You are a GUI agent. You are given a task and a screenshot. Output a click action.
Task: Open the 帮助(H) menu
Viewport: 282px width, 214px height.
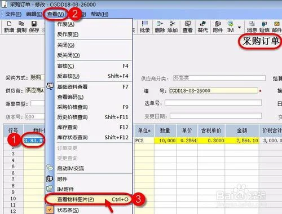point(100,14)
